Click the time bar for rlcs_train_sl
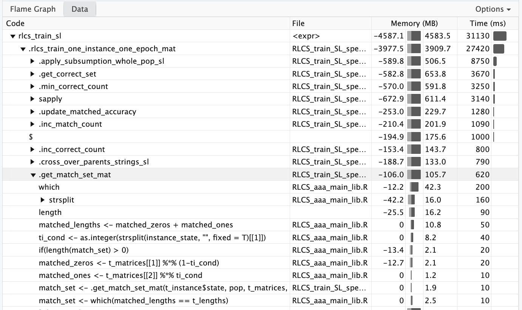 click(x=499, y=36)
